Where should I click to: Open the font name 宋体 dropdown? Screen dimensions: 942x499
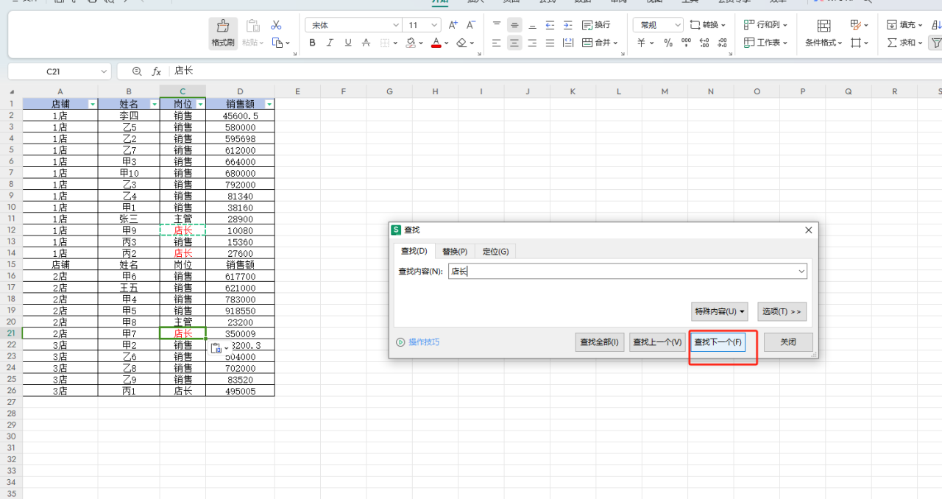point(395,25)
